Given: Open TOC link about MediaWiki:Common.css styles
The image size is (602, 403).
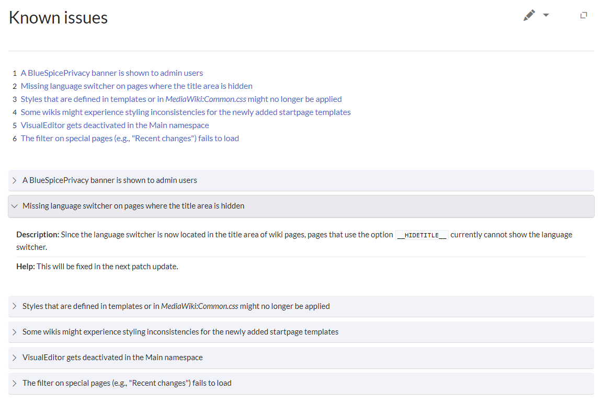Looking at the screenshot, I should tap(181, 99).
